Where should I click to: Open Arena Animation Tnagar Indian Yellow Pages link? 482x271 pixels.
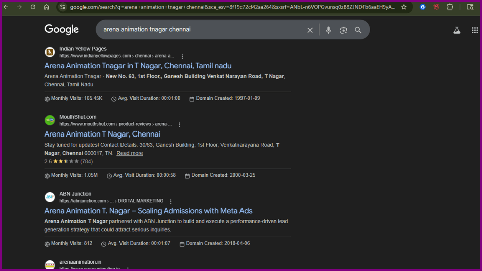(138, 66)
